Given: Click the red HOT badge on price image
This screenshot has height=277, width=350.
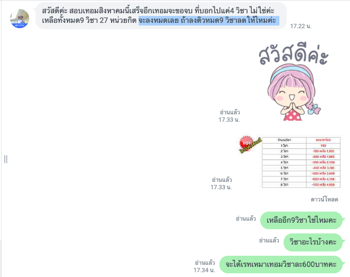Looking at the screenshot, I should (x=246, y=142).
